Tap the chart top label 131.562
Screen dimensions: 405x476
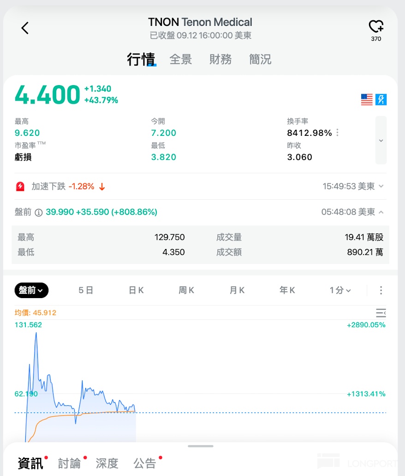pos(28,325)
